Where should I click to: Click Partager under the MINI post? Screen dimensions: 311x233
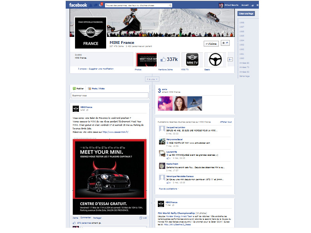(97, 218)
